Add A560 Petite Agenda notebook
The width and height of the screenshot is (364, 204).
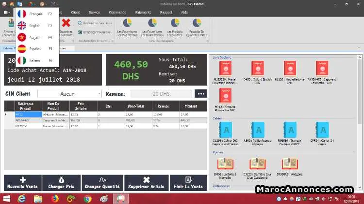click(x=257, y=133)
